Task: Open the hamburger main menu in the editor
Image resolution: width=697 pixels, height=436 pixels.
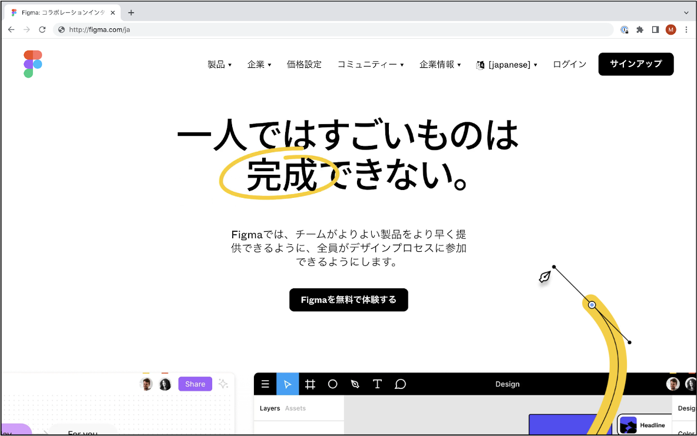Action: pyautogui.click(x=265, y=384)
